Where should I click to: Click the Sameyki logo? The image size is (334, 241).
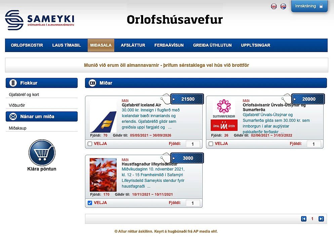point(40,20)
